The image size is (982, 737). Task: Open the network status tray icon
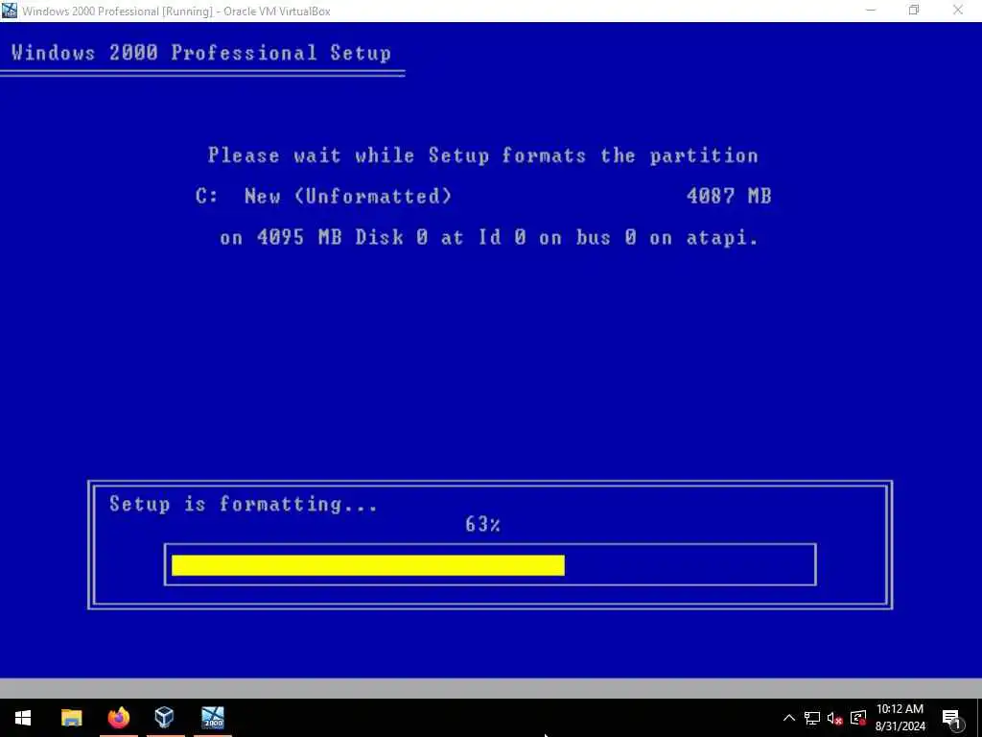[812, 718]
